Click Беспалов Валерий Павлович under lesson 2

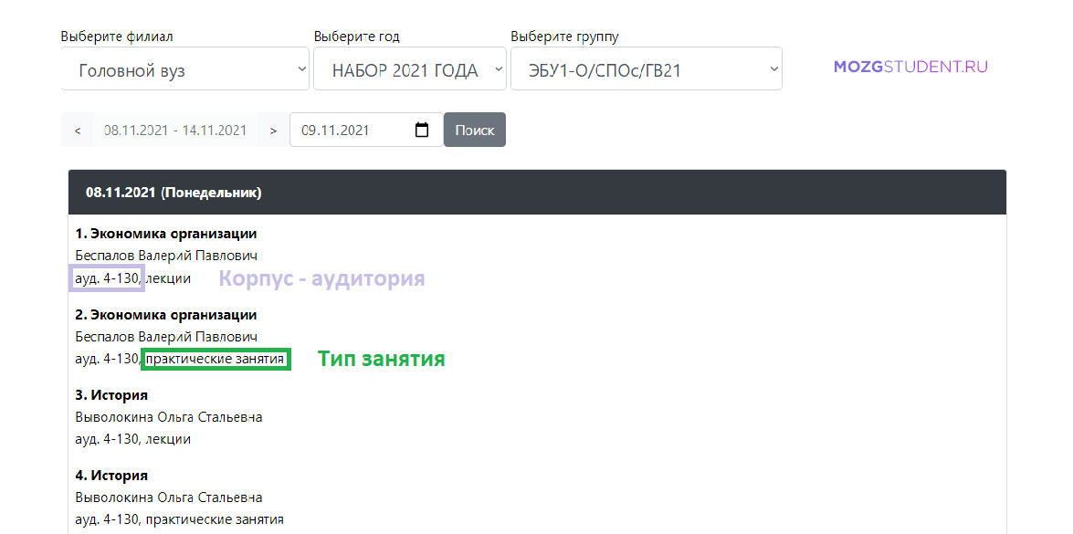pyautogui.click(x=166, y=337)
